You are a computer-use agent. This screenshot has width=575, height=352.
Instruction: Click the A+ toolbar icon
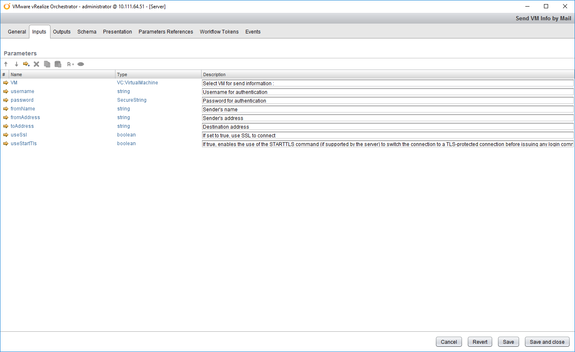70,64
